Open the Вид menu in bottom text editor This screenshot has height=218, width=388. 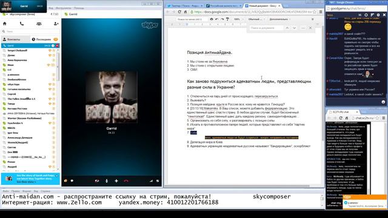(x=36, y=191)
